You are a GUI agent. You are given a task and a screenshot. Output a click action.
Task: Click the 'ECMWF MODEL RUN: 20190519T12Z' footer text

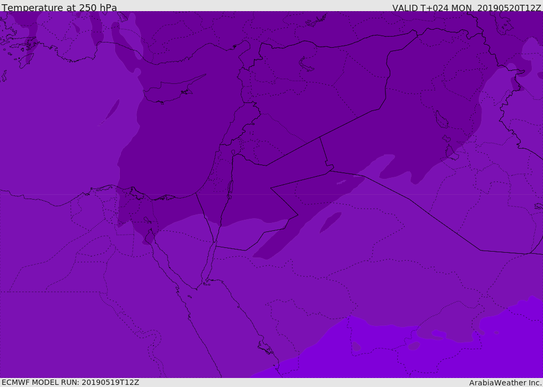(71, 382)
